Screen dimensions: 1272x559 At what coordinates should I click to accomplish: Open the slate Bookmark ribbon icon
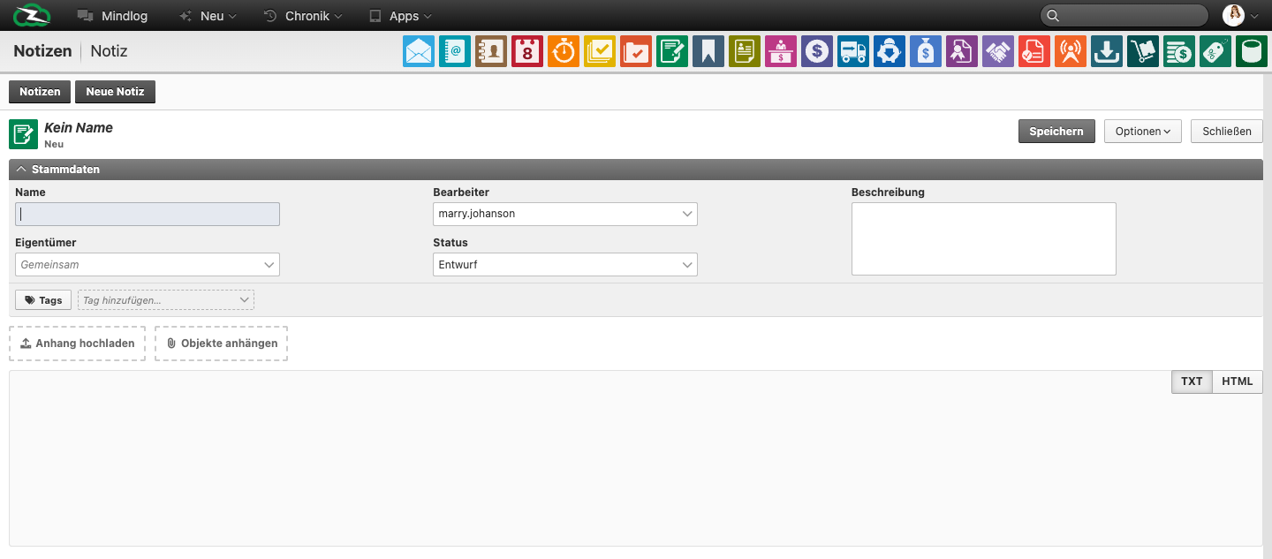click(708, 51)
